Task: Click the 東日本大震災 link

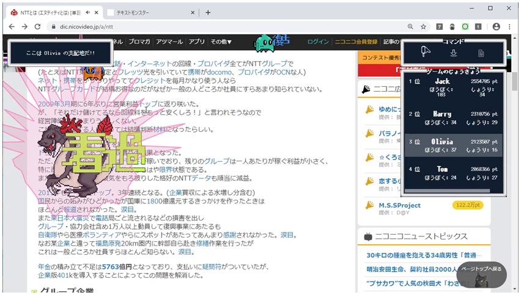Action: (x=70, y=218)
